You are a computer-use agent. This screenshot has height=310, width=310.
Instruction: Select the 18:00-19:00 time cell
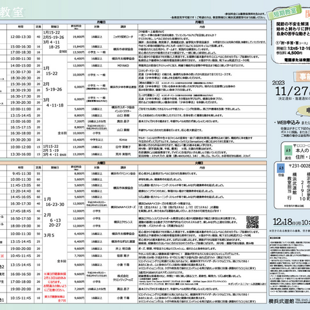click(x=21, y=226)
